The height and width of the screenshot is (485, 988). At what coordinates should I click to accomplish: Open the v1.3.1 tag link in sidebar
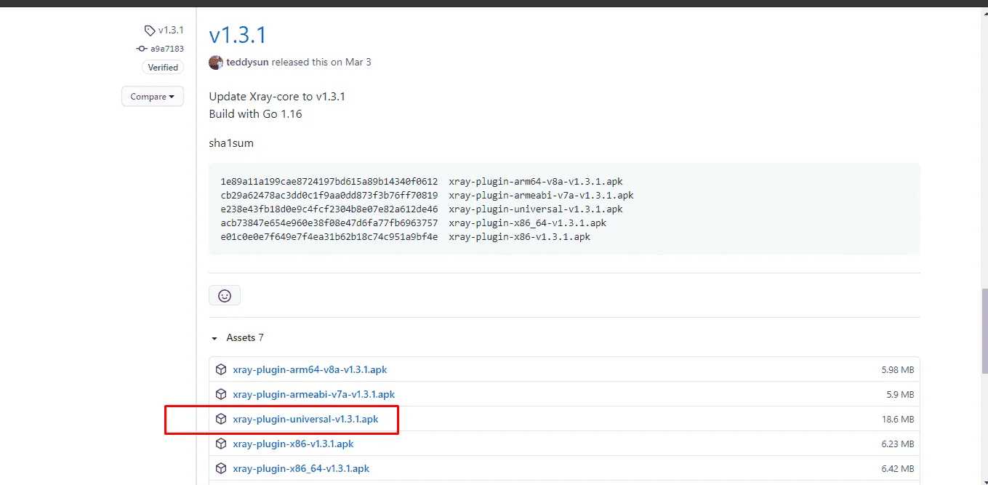pos(171,31)
